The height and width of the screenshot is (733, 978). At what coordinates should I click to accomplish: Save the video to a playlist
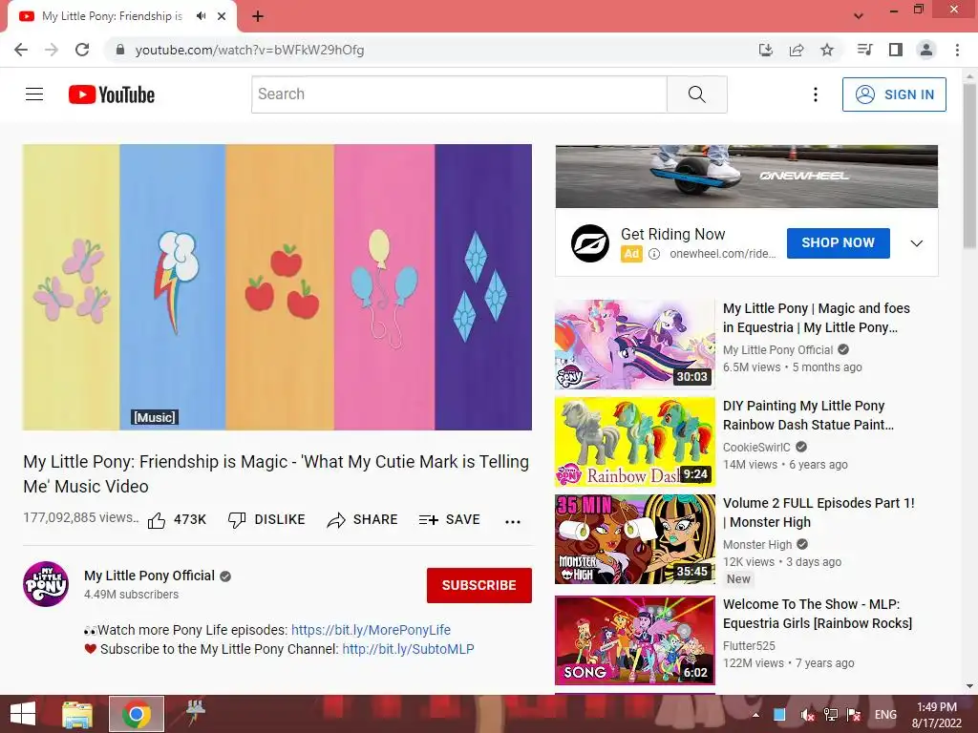click(x=450, y=520)
